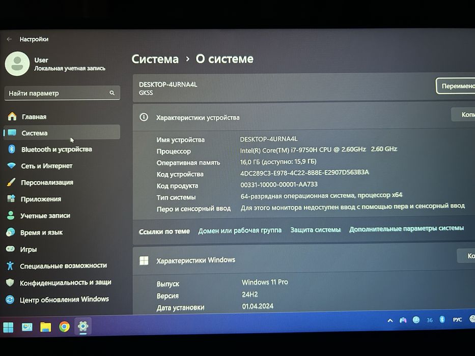Screen dimensions: 475x356
Task: Click the Bluetooth icon in the system tray
Action: (442, 319)
